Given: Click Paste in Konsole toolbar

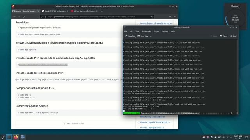Looking at the screenshot, I should point(223,36).
